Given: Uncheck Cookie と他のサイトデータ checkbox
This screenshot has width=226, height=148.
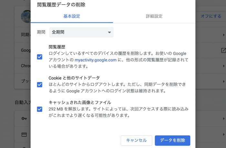Looking at the screenshot, I should coord(40,85).
